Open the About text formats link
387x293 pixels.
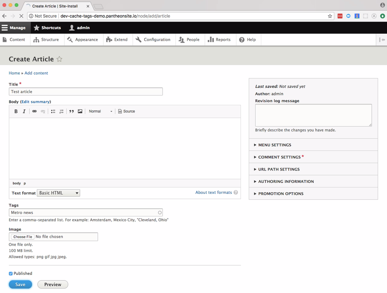[x=213, y=192]
